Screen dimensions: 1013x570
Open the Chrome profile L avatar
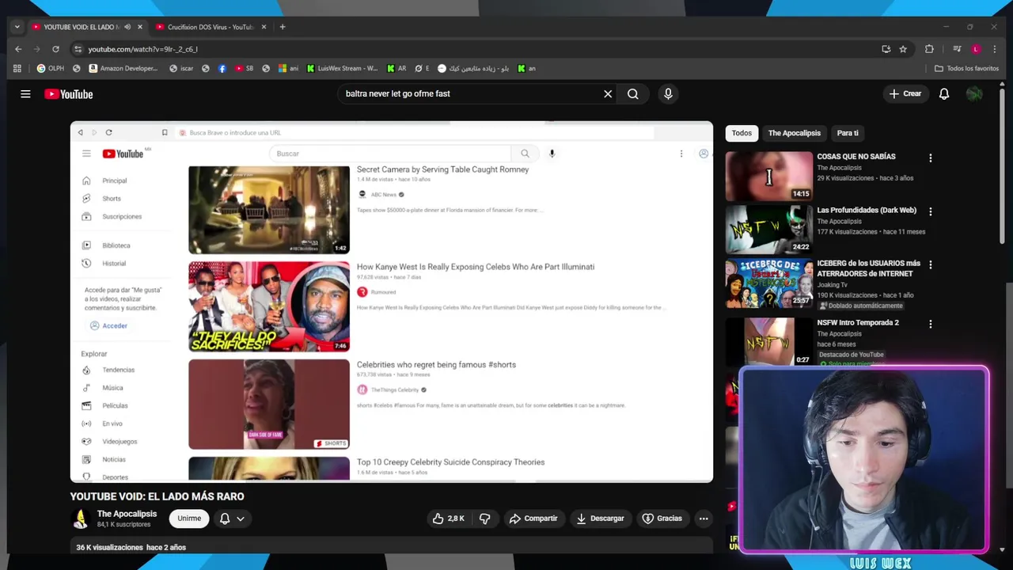(976, 49)
